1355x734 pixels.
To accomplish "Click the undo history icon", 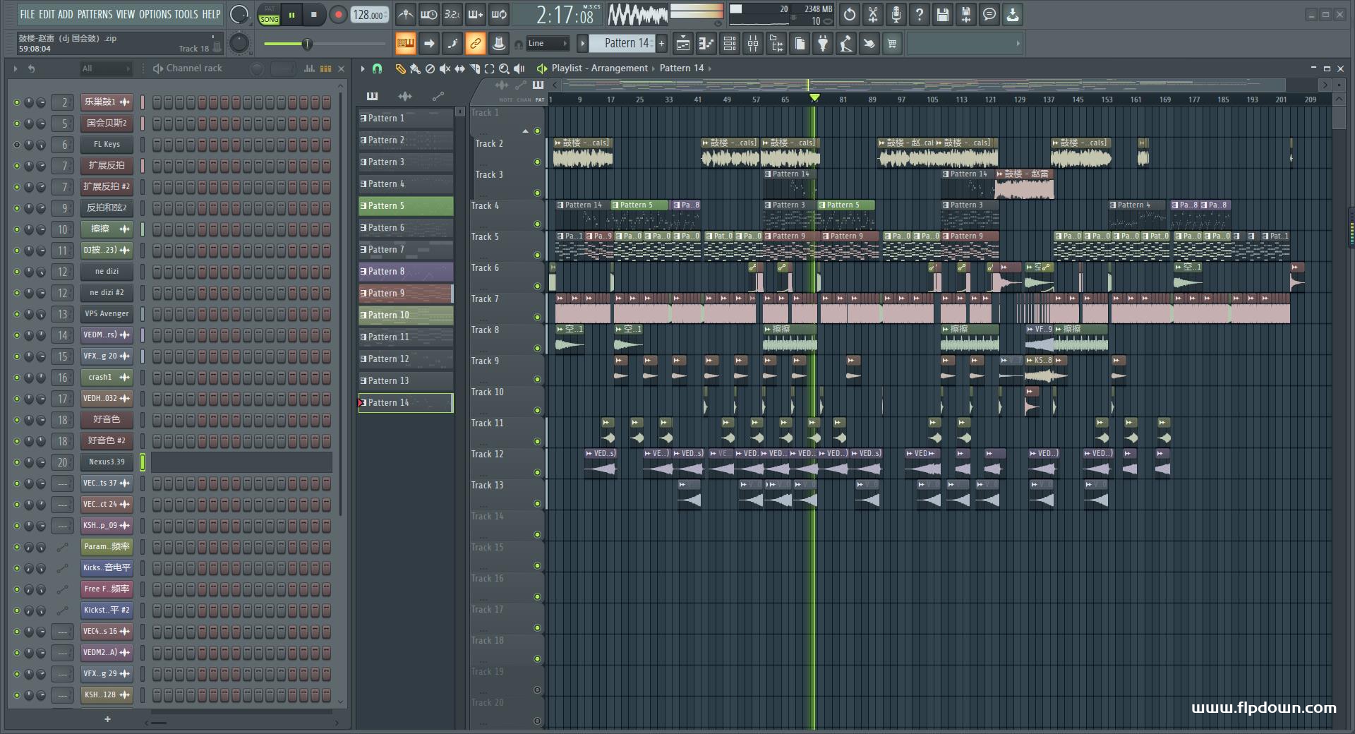I will [850, 14].
